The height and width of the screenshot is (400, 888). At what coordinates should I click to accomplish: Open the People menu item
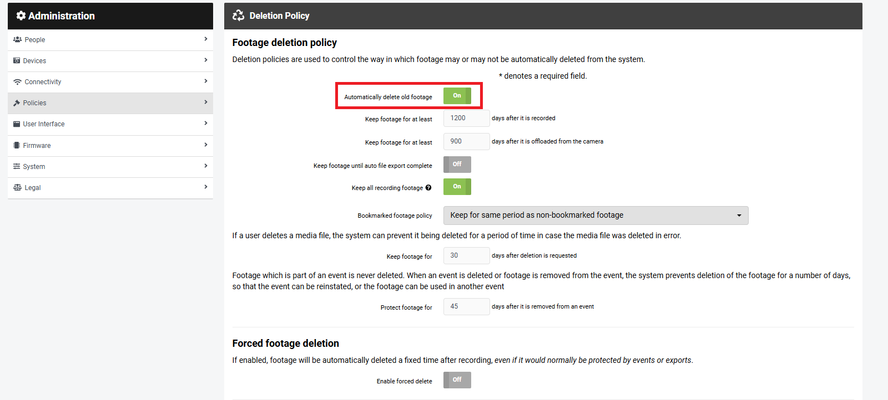[110, 40]
